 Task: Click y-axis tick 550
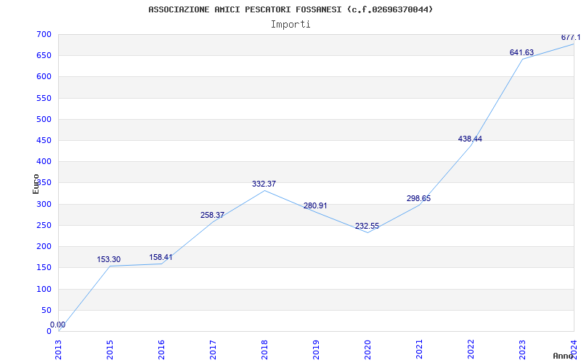[44, 98]
